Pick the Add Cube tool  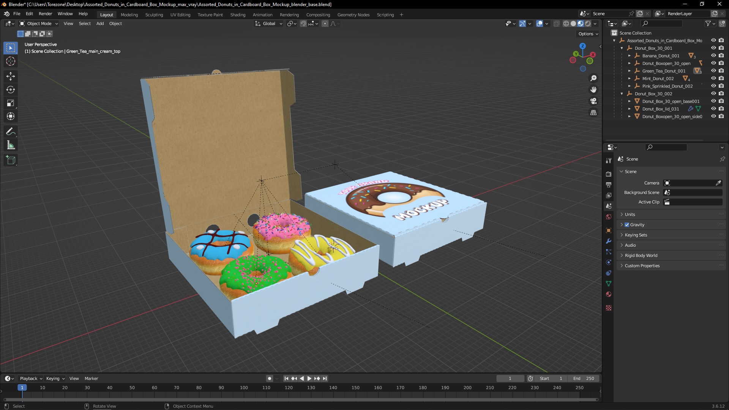[x=11, y=160]
